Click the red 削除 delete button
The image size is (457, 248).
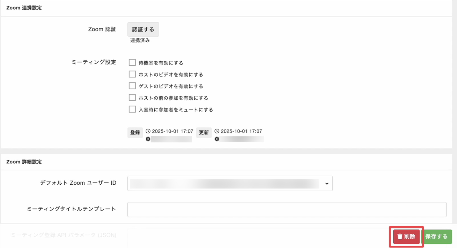point(406,236)
